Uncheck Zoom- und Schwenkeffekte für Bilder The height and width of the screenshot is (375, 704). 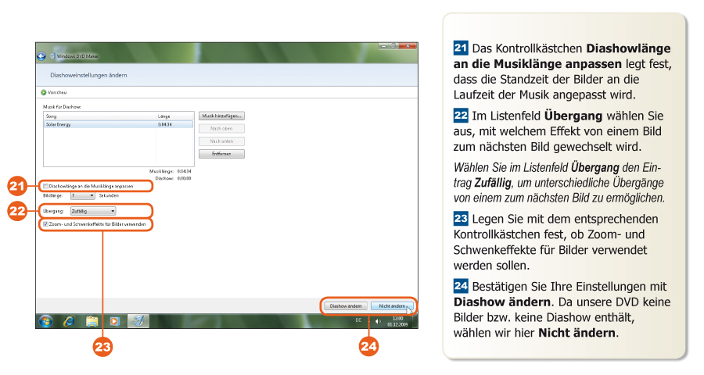tap(46, 223)
